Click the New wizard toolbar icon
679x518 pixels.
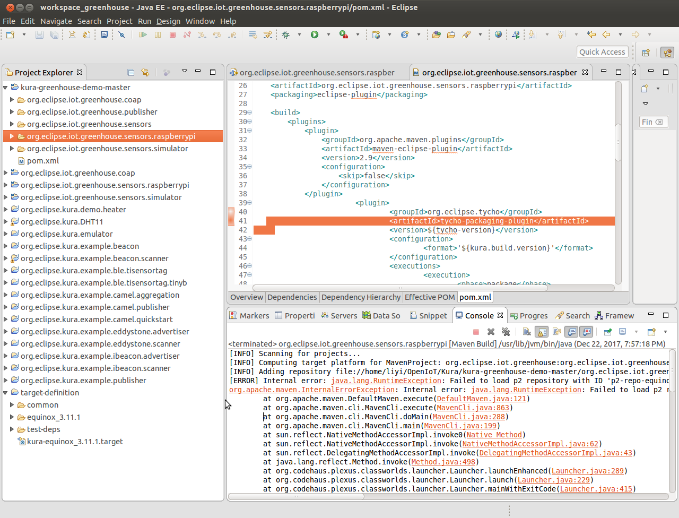tap(11, 34)
